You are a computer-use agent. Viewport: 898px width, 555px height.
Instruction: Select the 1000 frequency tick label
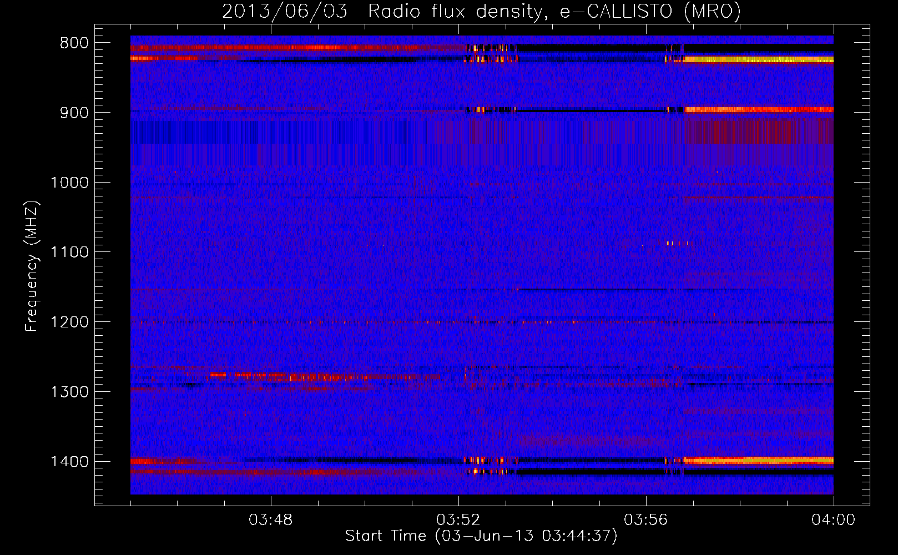(x=69, y=183)
